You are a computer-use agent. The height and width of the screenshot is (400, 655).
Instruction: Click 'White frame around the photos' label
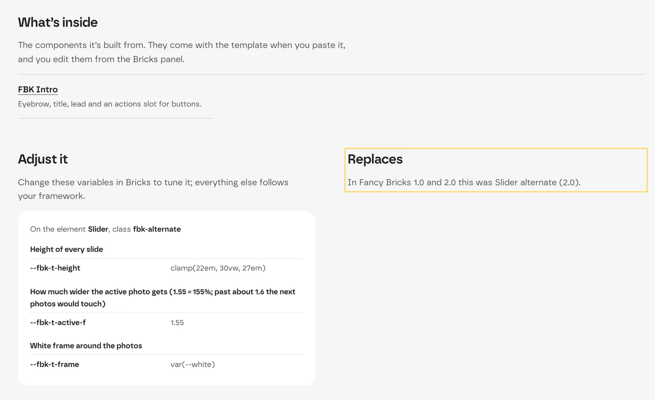(x=86, y=346)
